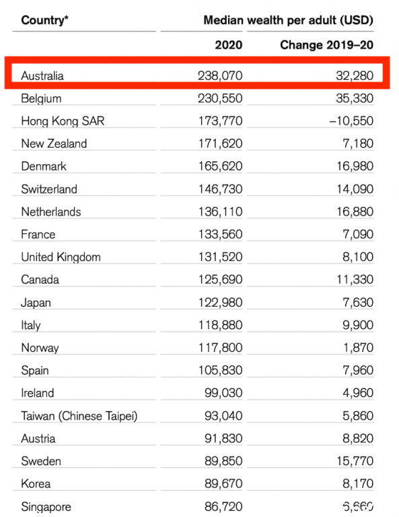Select the 2020 column header
Viewport: 399px width, 517px height.
(x=229, y=44)
